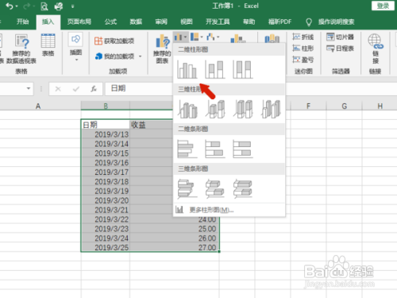Click 获取加载项 button
This screenshot has width=397, height=298.
pyautogui.click(x=114, y=41)
